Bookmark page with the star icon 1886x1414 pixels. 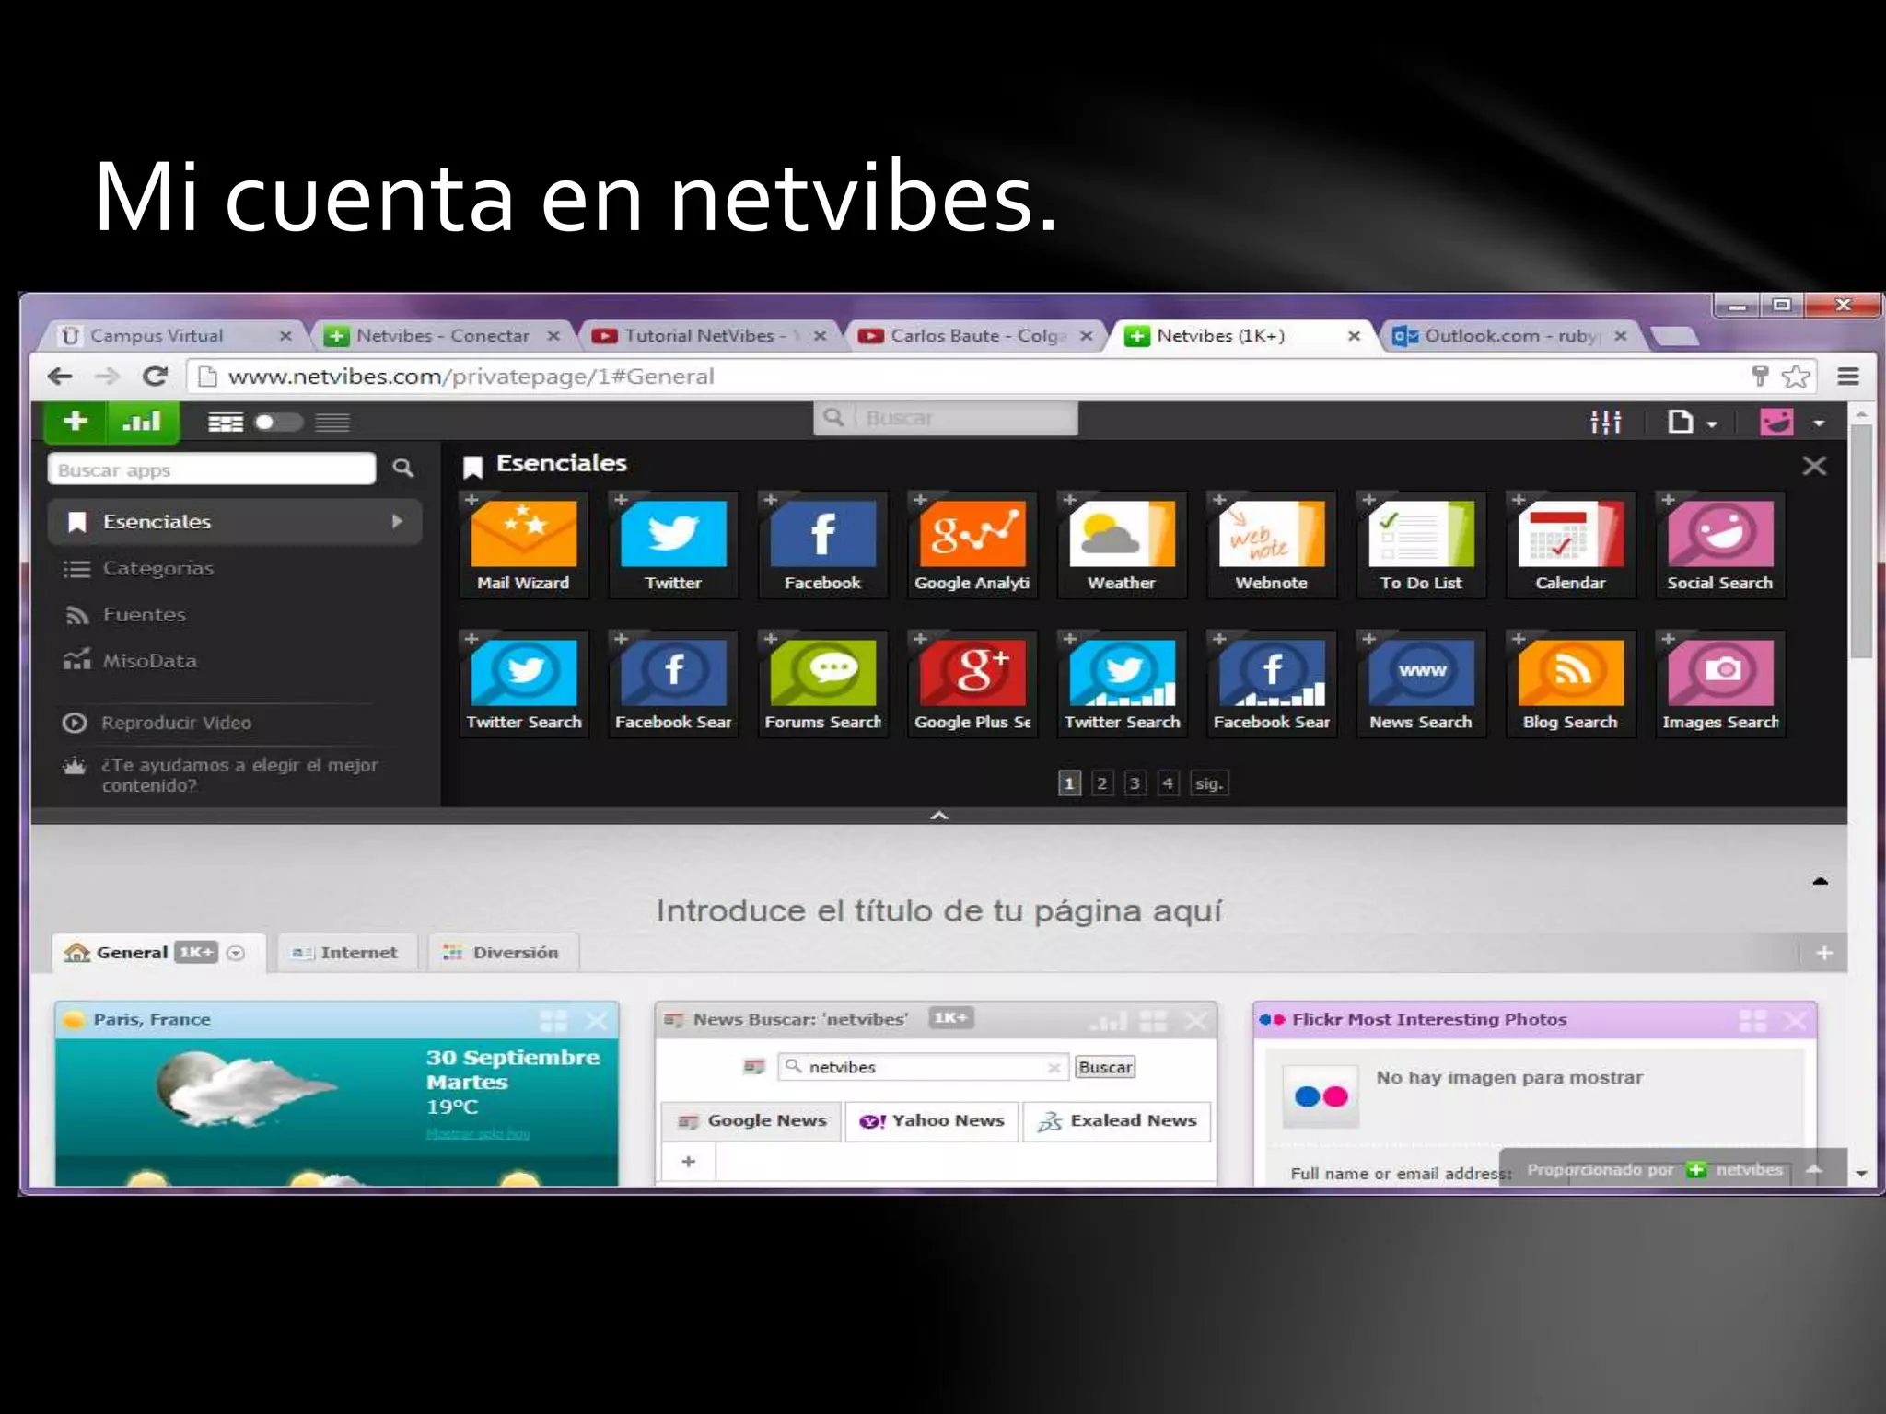point(1795,376)
